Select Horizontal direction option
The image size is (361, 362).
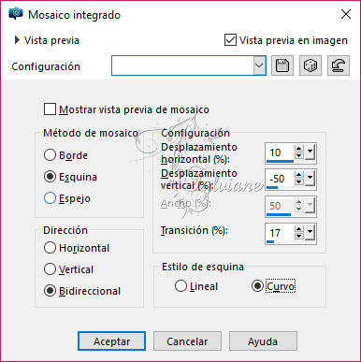50,248
